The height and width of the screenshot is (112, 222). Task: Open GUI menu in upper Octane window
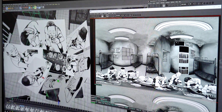(180, 2)
